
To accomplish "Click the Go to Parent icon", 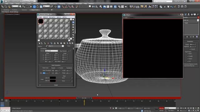I will tap(70, 43).
